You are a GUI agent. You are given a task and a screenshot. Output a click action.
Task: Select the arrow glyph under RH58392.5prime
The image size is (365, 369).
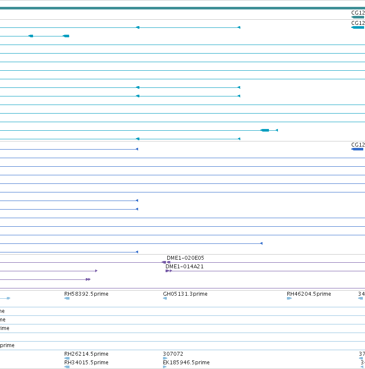pos(67,298)
